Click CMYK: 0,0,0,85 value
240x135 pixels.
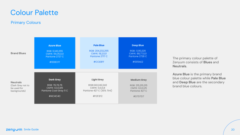click(x=55, y=88)
